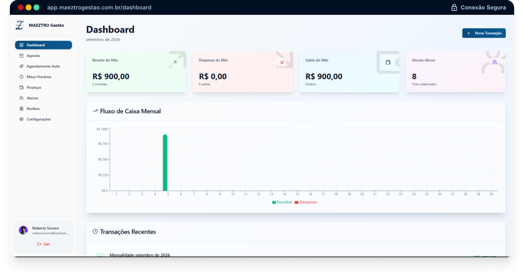
Task: Click the clock icon beside Transações Recentes
Action: click(x=95, y=232)
